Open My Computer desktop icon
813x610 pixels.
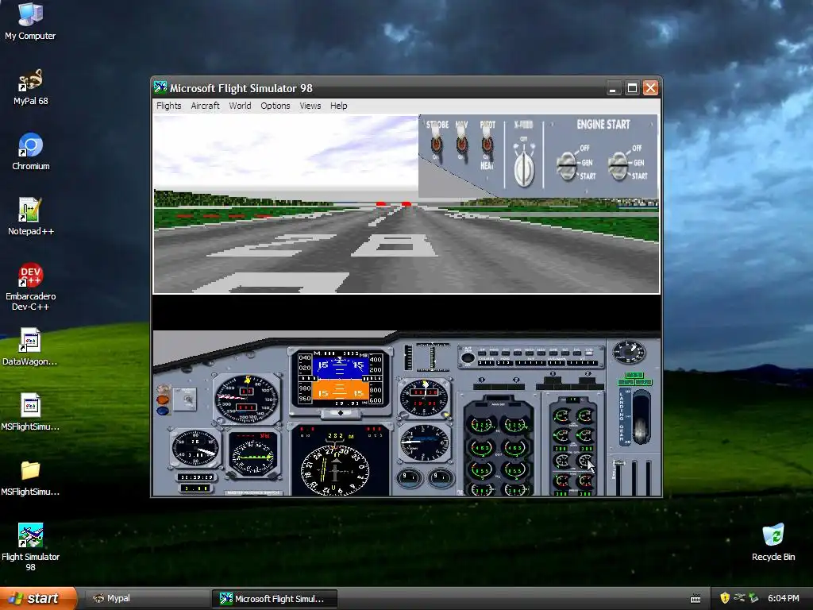30,21
